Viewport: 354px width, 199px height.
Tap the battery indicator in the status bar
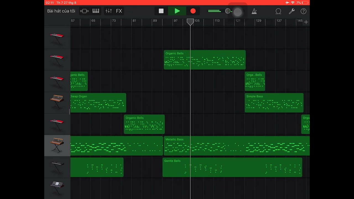[305, 2]
